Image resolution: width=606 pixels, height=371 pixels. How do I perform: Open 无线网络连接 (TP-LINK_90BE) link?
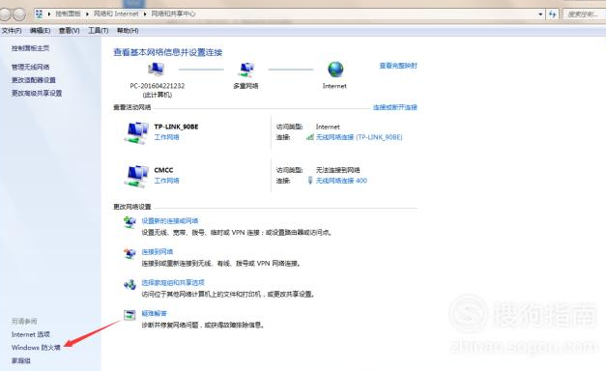(x=359, y=137)
